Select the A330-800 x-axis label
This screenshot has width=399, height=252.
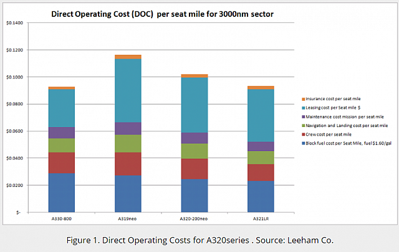click(62, 218)
